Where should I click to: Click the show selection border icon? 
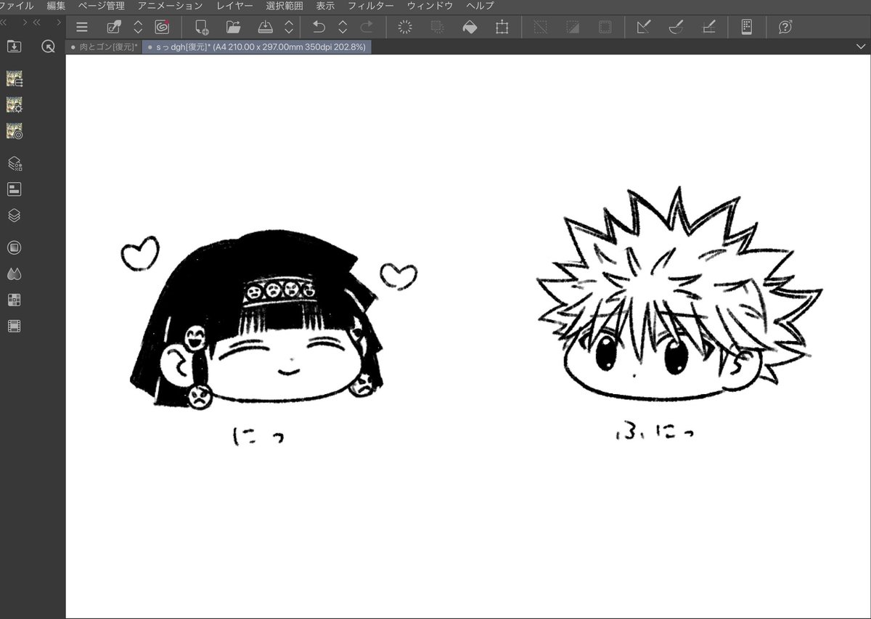605,28
